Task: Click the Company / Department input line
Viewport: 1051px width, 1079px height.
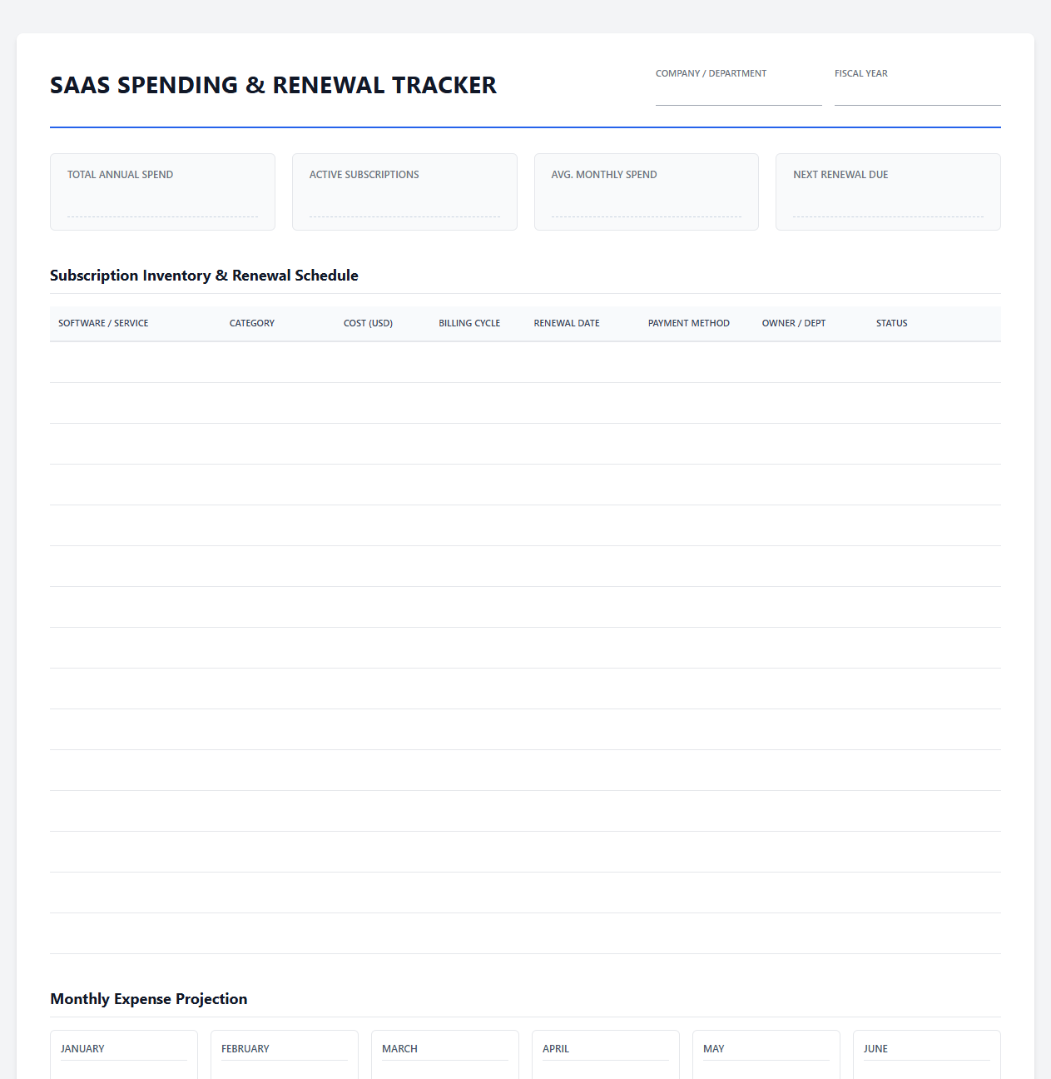Action: (x=738, y=94)
